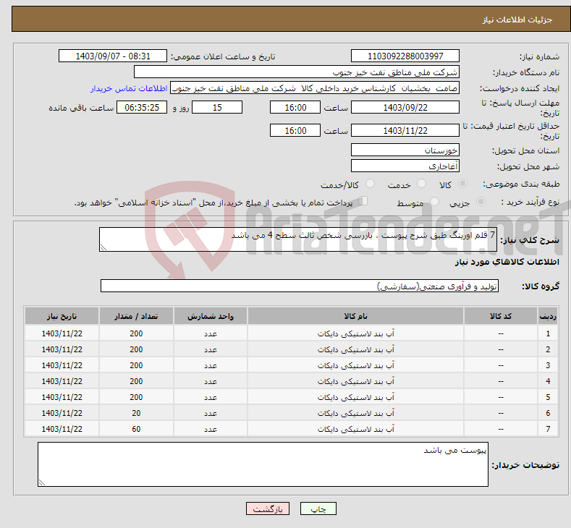Click the buyer notes text area
The image size is (571, 528).
(263, 464)
